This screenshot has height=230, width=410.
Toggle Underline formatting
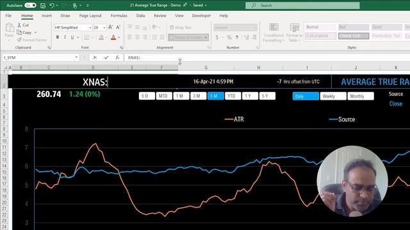pos(72,37)
